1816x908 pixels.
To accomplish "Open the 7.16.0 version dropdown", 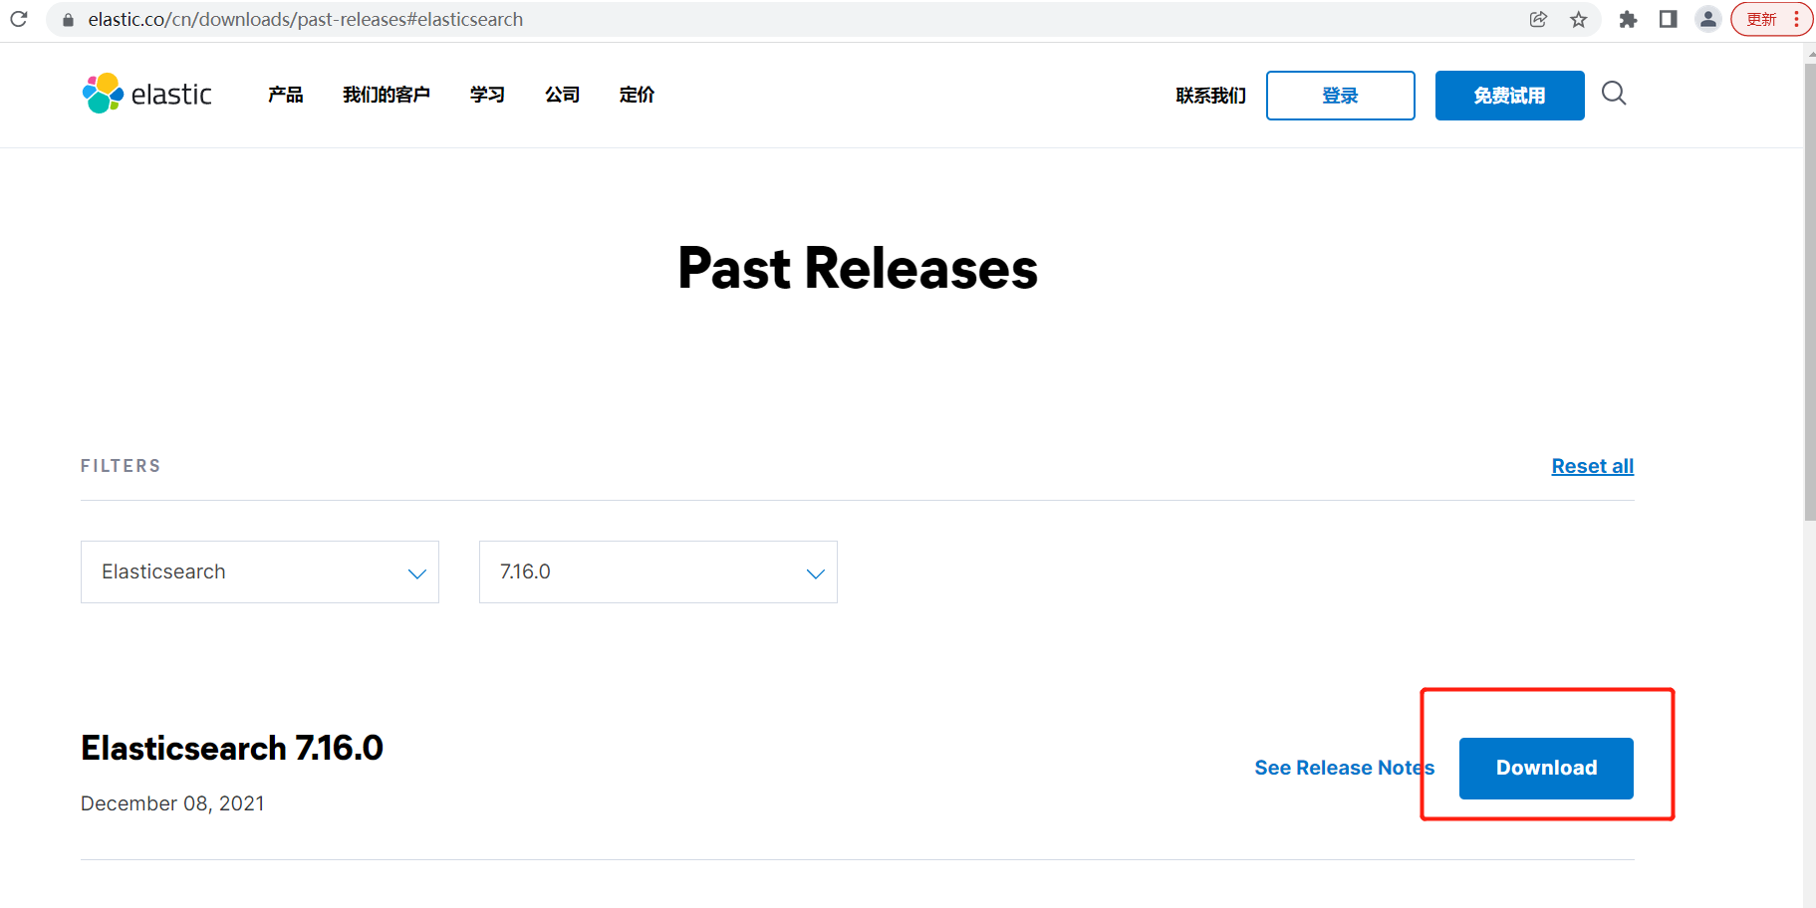I will 658,571.
